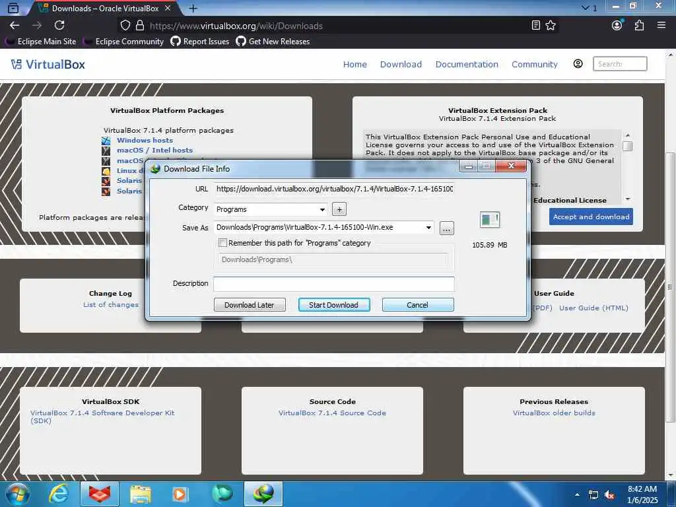Check Remember this path for Programs category

pyautogui.click(x=223, y=243)
